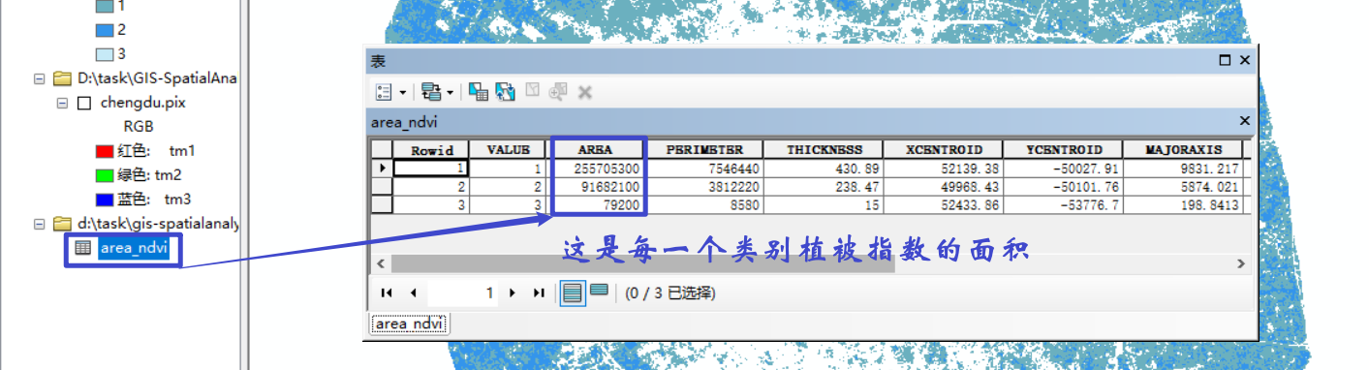The image size is (1369, 370).
Task: Click the RGB label under chengdu.pix
Action: (139, 127)
